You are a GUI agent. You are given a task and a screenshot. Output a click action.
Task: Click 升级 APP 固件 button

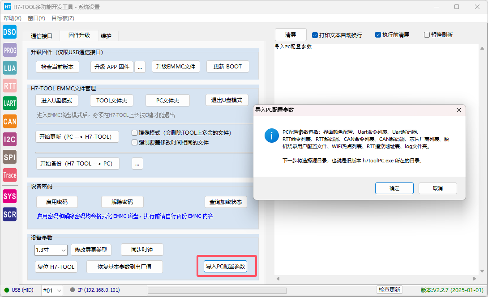(x=112, y=67)
